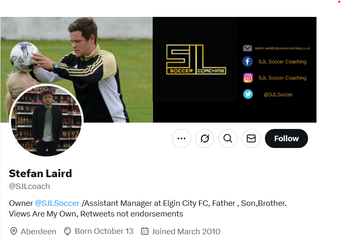
Task: Click the stefan.laird email address in banner
Action: pos(282,48)
